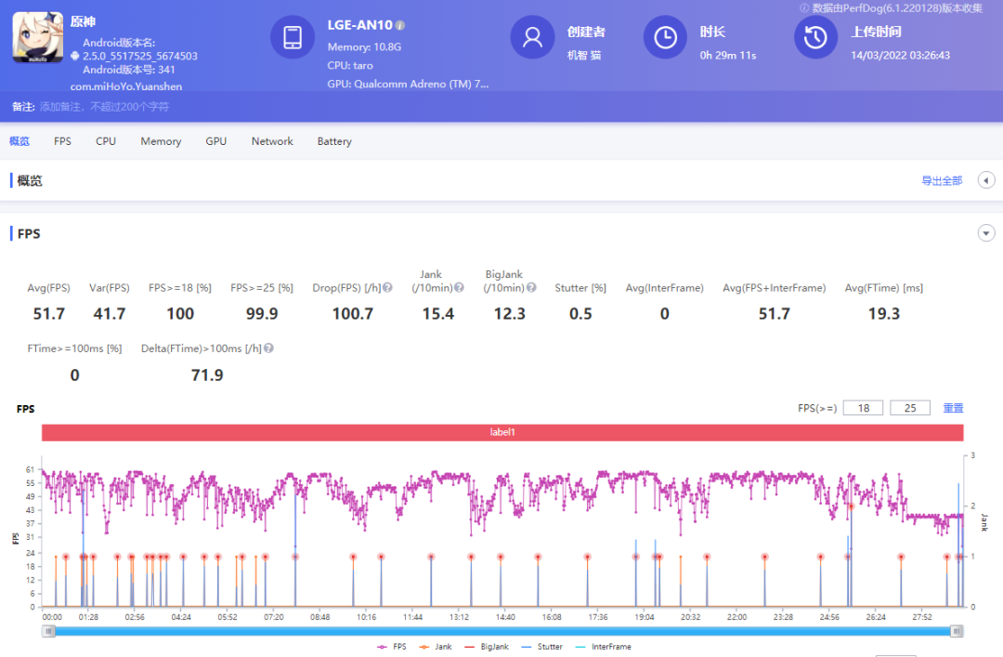This screenshot has width=1003, height=657.
Task: Click the 导出全部 export link
Action: tap(942, 180)
